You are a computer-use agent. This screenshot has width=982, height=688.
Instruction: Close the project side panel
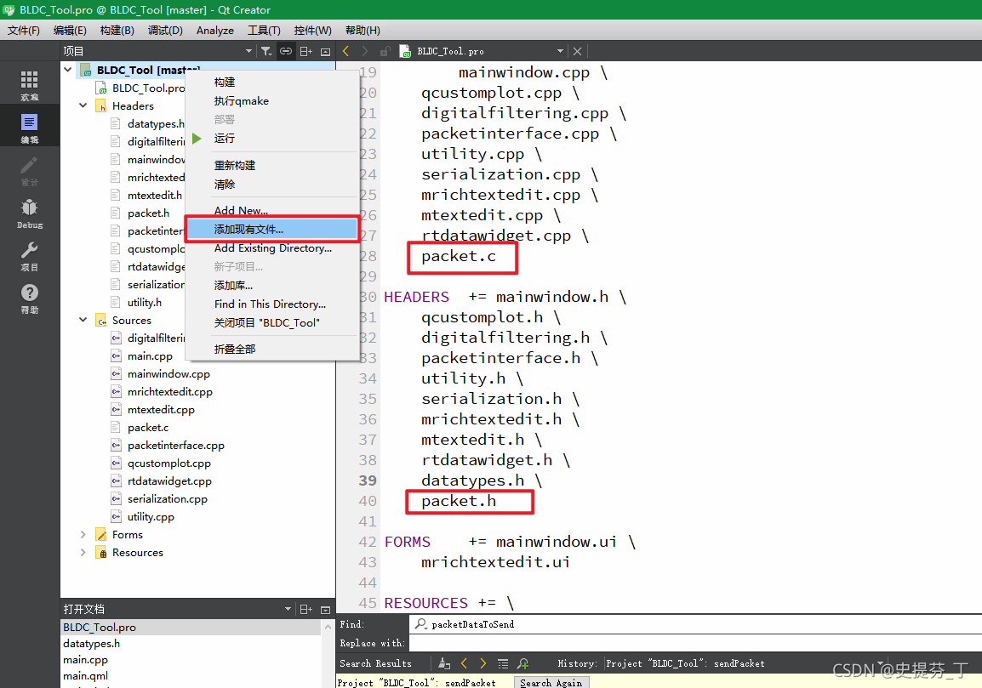coord(326,51)
